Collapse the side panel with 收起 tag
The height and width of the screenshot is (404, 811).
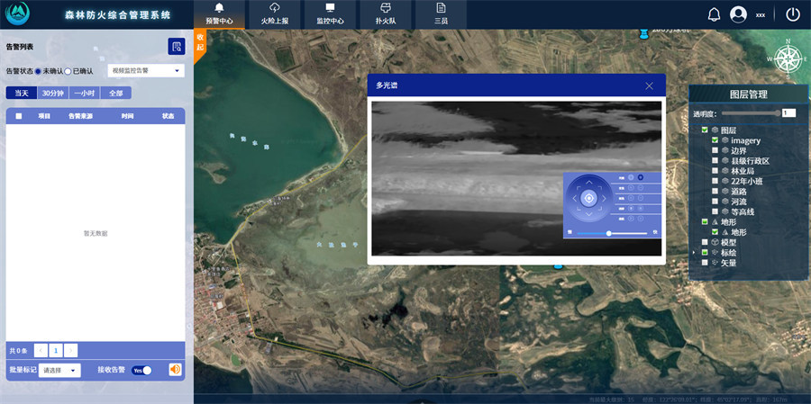tap(200, 44)
